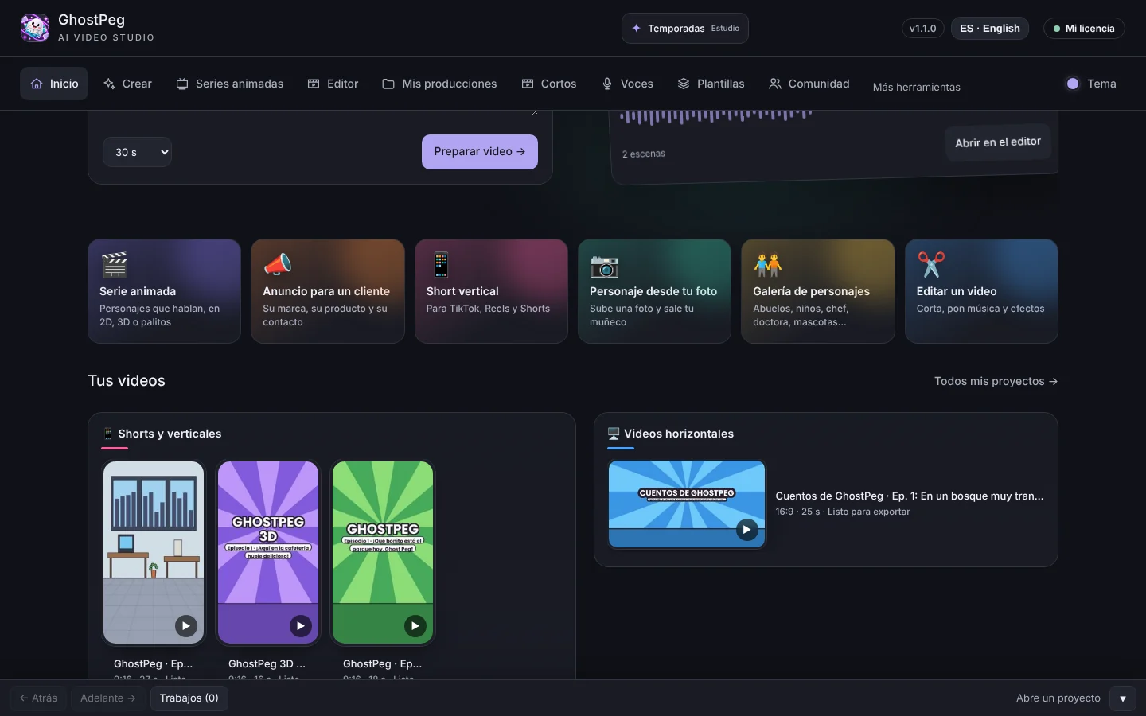
Task: Open the Comunidad tab
Action: point(809,84)
